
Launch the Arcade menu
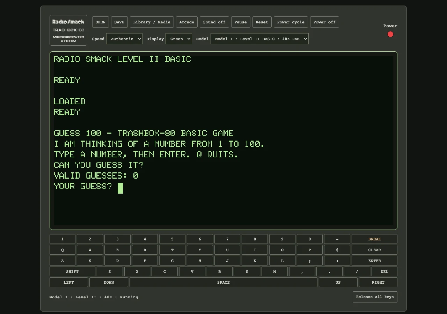pyautogui.click(x=187, y=22)
